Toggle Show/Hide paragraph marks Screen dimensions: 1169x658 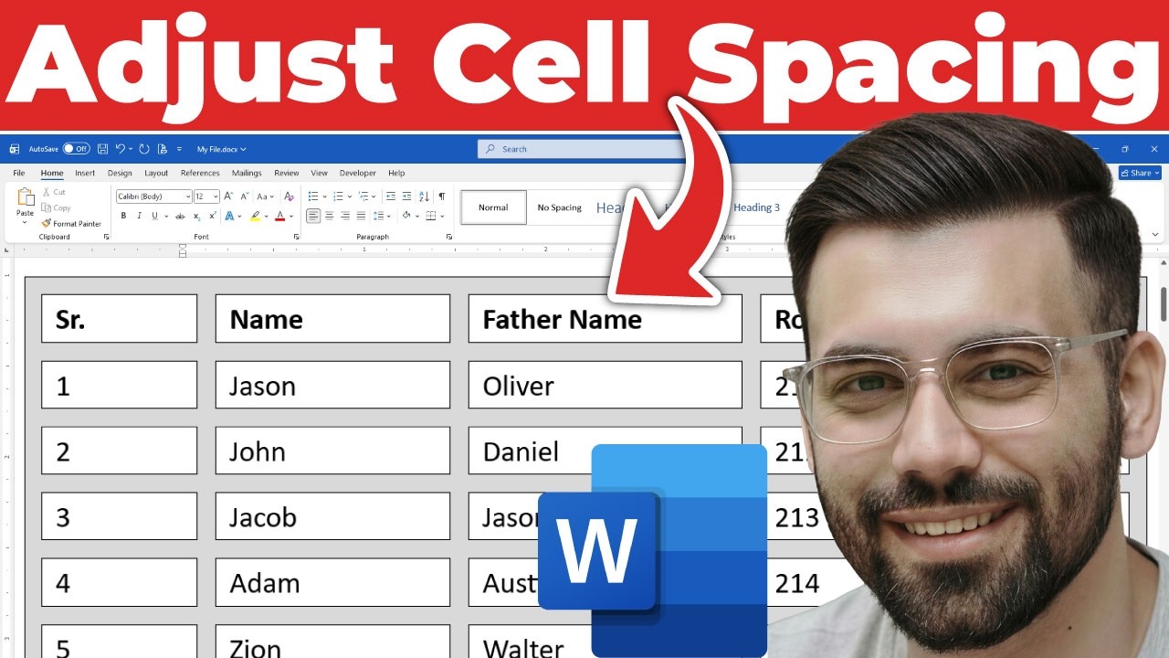coord(442,196)
